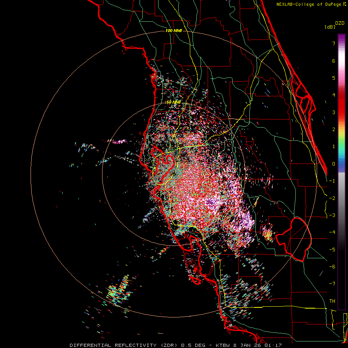
Task: Click the 3 value on color scale
Action: (334, 112)
